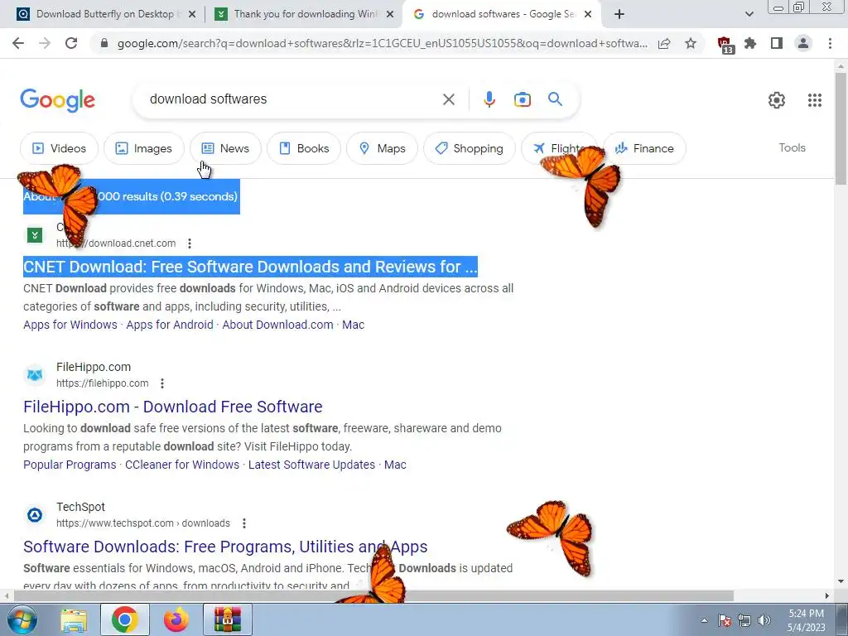Click the address bar URL
The height and width of the screenshot is (636, 848).
pos(382,43)
